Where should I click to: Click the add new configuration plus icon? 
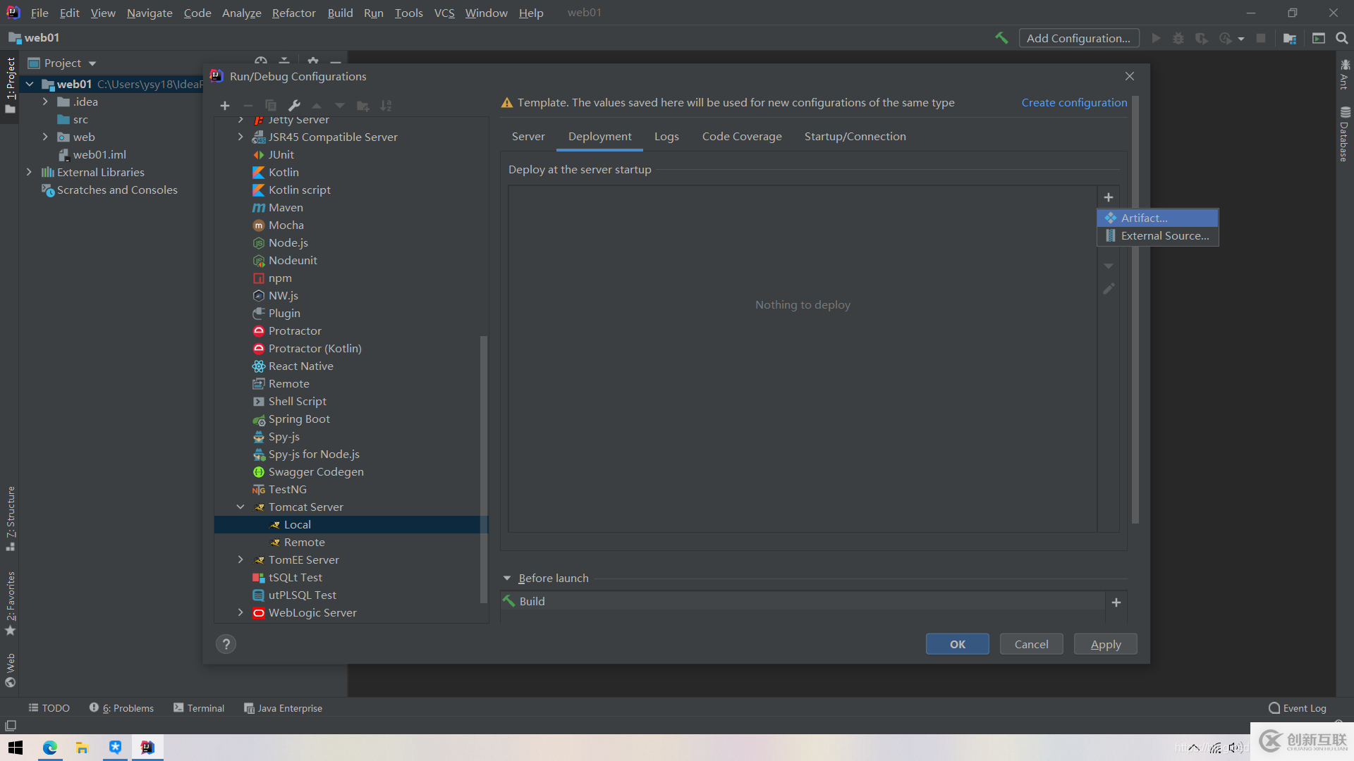225,106
